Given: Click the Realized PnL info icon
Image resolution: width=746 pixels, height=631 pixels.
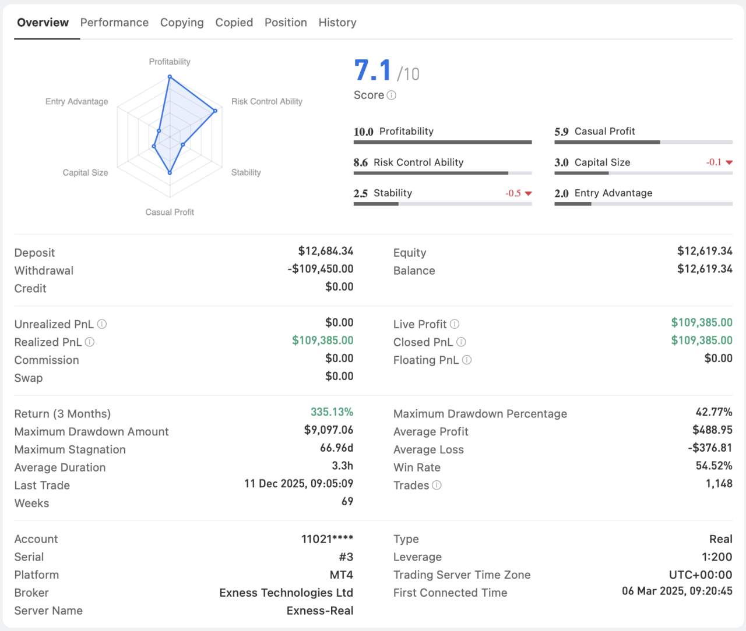Looking at the screenshot, I should point(90,342).
